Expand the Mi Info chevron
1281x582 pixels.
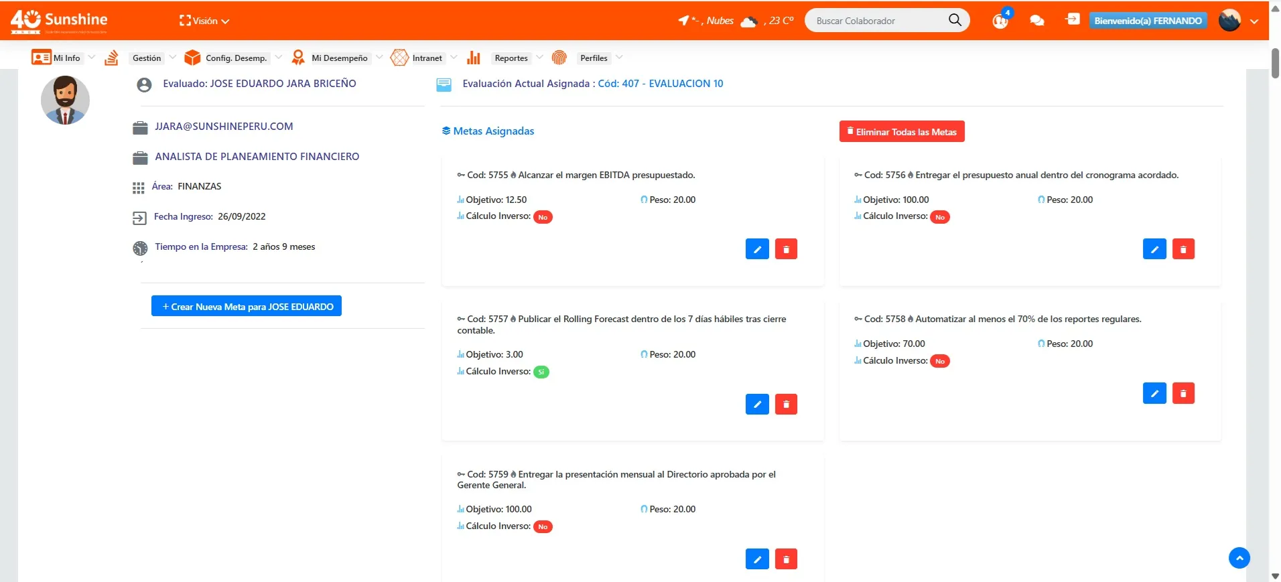pos(92,58)
